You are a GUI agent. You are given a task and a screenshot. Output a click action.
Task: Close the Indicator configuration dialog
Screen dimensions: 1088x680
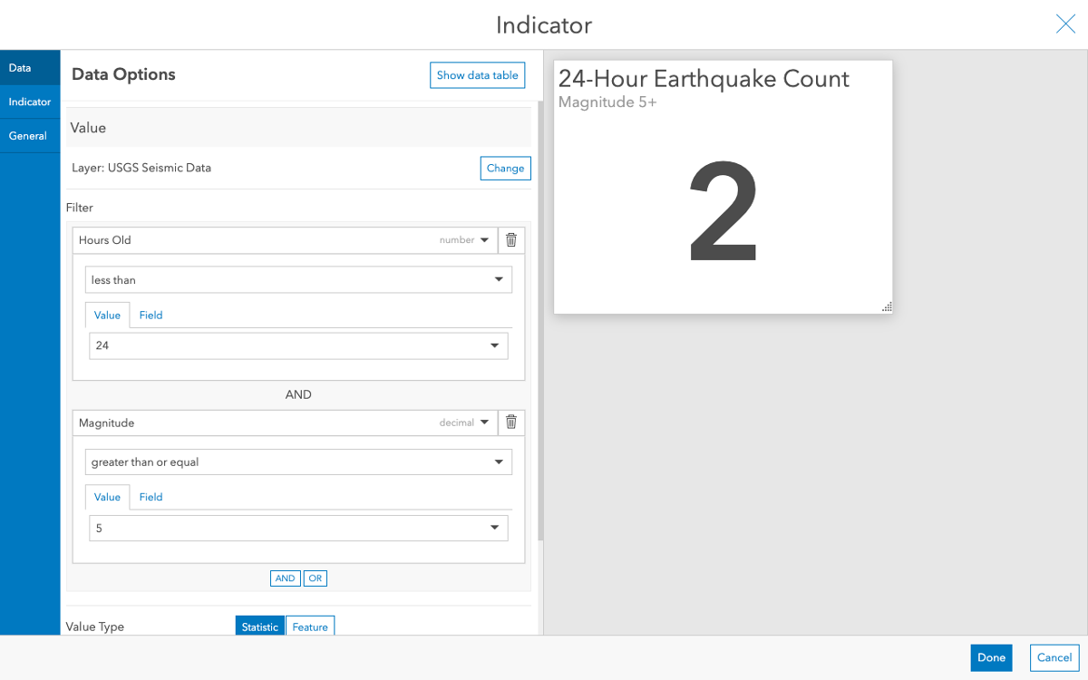1065,24
